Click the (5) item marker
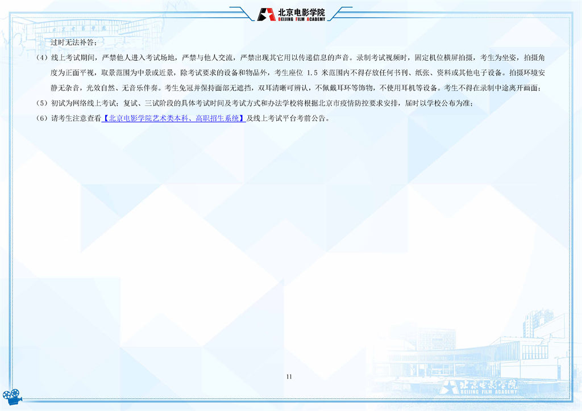 [x=42, y=103]
